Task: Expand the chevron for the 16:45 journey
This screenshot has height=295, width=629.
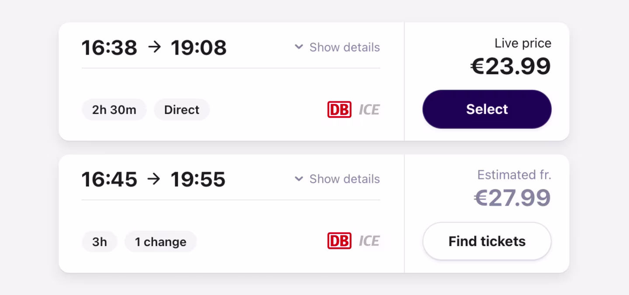Action: [x=299, y=178]
